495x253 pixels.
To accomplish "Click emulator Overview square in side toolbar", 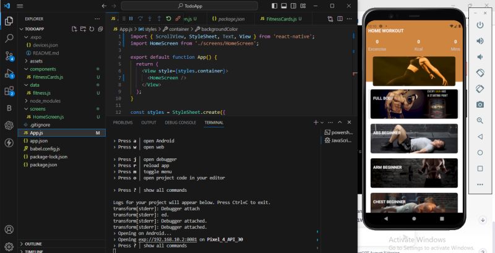I will pos(480,168).
